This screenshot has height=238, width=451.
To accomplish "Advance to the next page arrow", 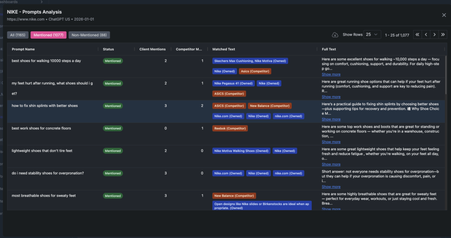I will [x=434, y=35].
